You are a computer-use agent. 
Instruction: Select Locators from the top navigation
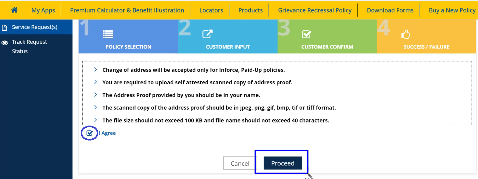pos(211,10)
